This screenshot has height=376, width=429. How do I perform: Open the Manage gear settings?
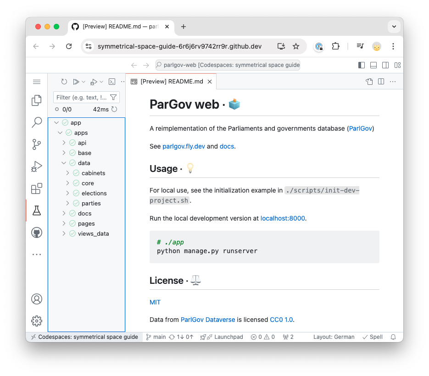37,321
